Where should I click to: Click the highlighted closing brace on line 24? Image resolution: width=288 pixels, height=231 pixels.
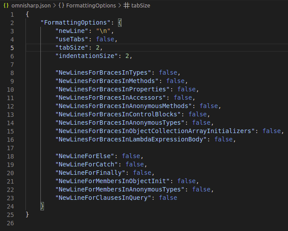42,206
